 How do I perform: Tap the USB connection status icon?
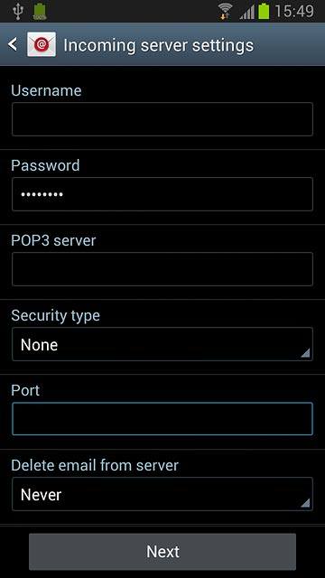(17, 12)
